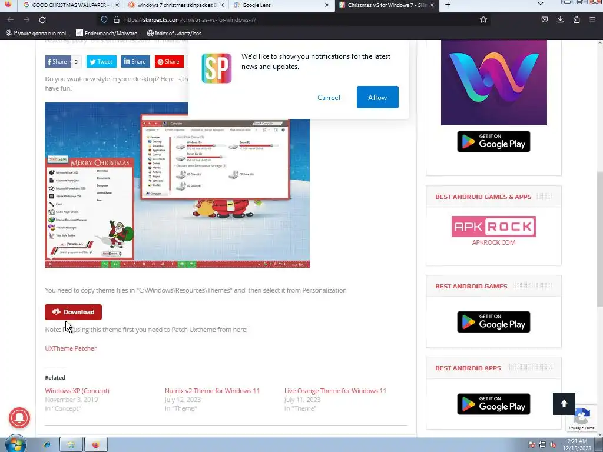Show site info via the padlock icon

coord(116,19)
